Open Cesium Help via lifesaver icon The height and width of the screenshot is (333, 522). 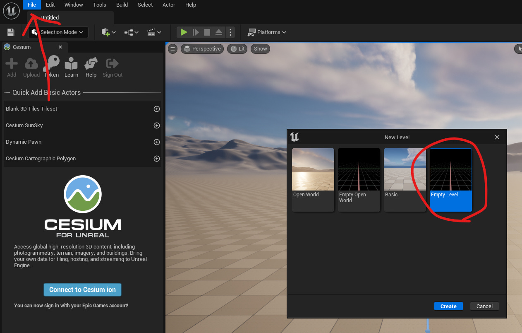(x=91, y=64)
